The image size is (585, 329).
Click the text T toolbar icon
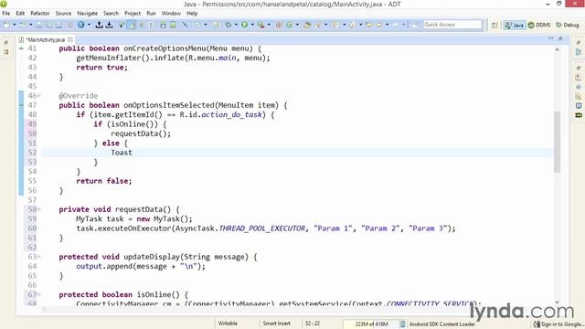pyautogui.click(x=151, y=25)
